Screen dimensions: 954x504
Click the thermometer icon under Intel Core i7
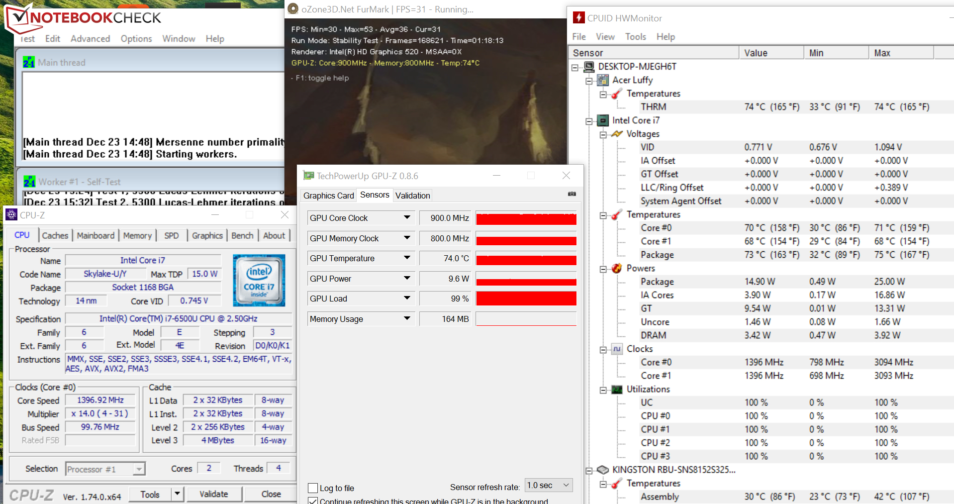tap(617, 214)
